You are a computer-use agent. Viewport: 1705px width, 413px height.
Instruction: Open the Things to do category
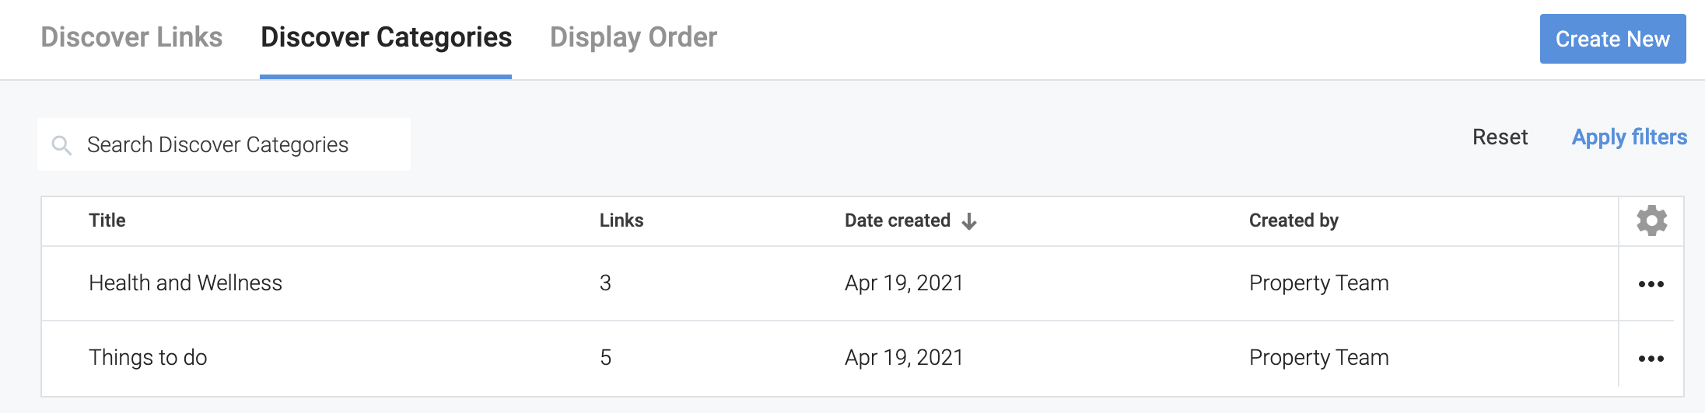click(x=148, y=358)
